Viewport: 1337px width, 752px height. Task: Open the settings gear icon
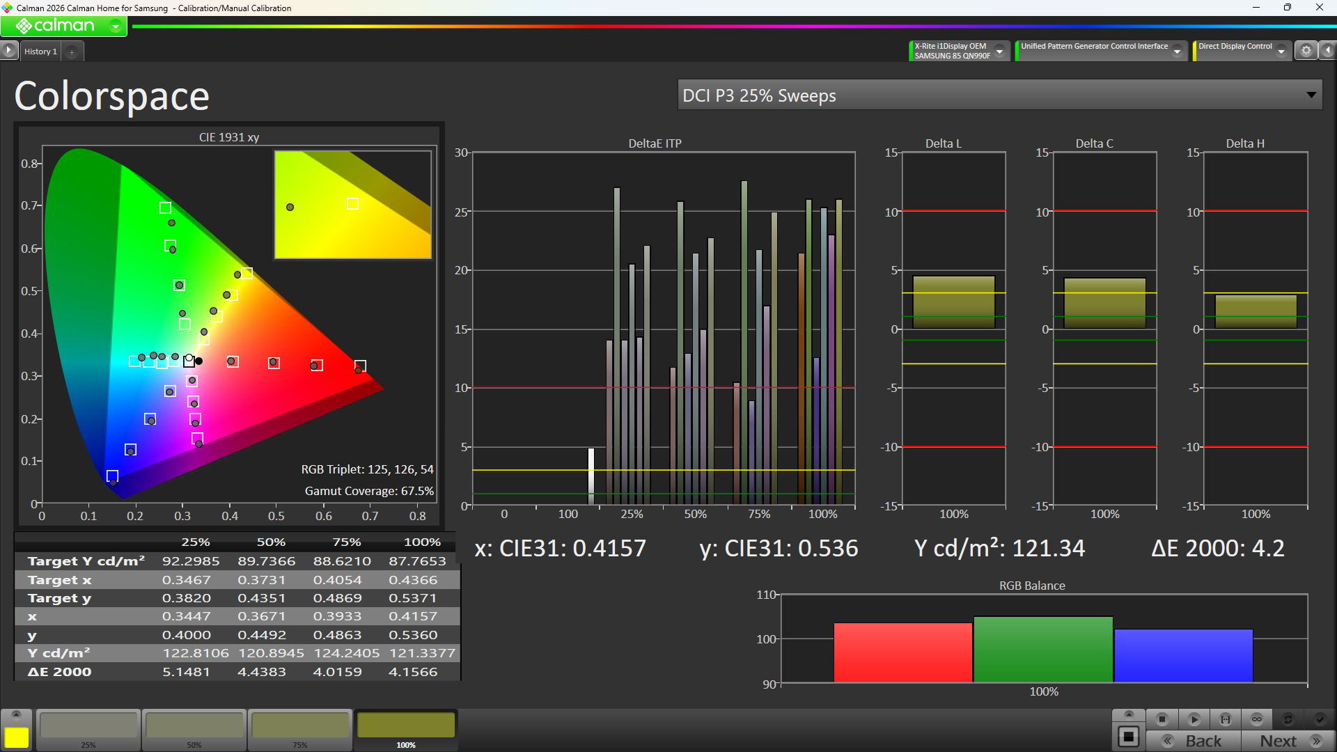click(x=1306, y=51)
